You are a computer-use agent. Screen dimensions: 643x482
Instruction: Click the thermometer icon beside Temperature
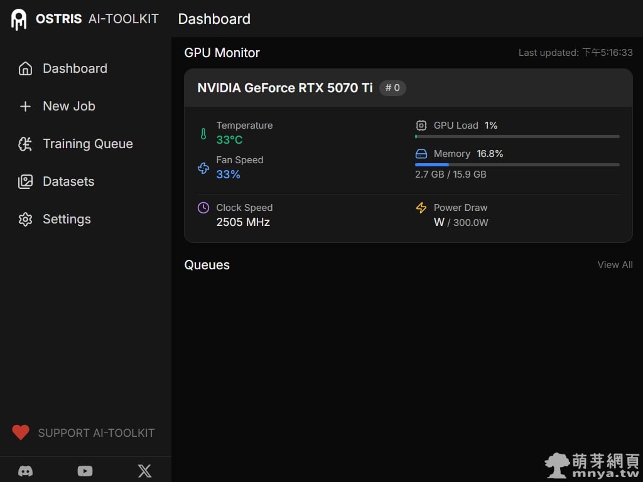(203, 133)
